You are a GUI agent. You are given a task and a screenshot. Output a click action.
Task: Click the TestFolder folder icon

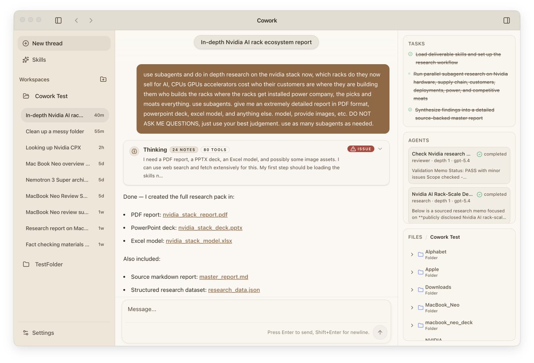tap(26, 264)
